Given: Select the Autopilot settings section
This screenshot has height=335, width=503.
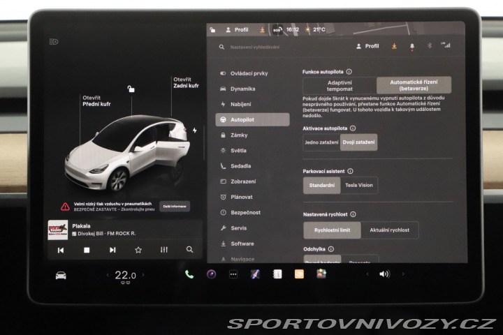Looking at the screenshot, I should coord(252,119).
